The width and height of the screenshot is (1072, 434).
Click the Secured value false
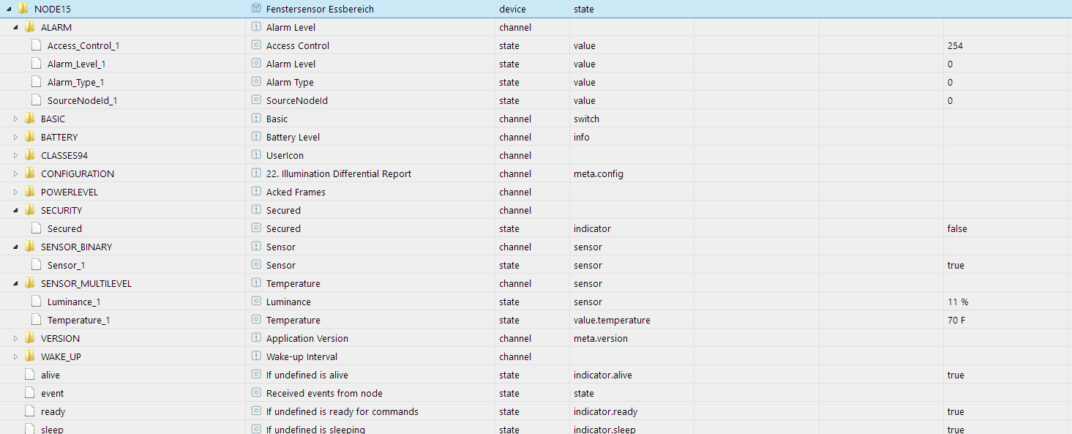pyautogui.click(x=957, y=228)
